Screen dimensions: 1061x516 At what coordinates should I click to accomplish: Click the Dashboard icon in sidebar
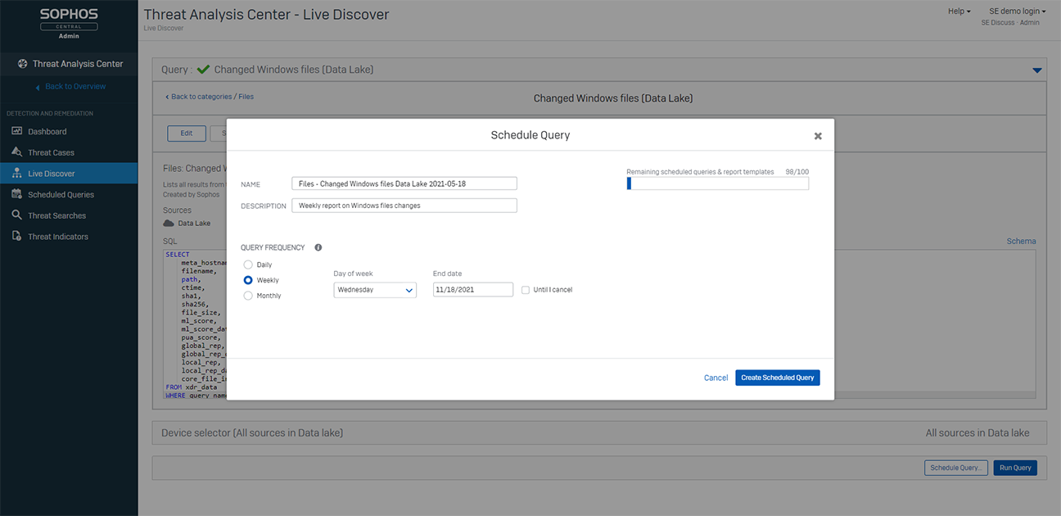click(x=16, y=131)
